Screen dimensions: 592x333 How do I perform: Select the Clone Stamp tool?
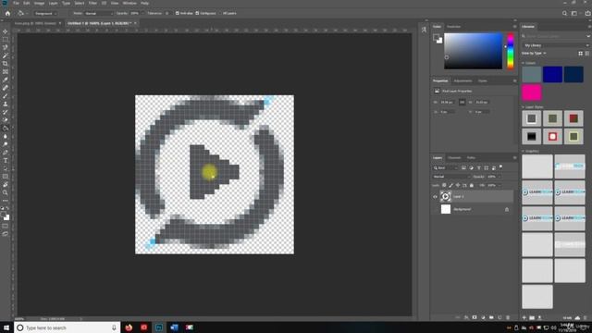click(x=6, y=105)
